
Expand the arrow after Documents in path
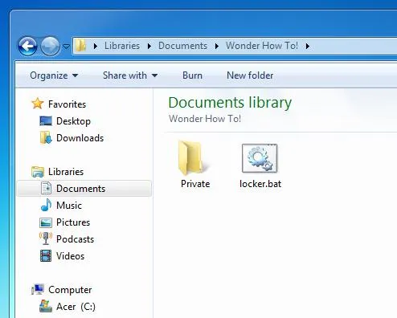point(217,46)
